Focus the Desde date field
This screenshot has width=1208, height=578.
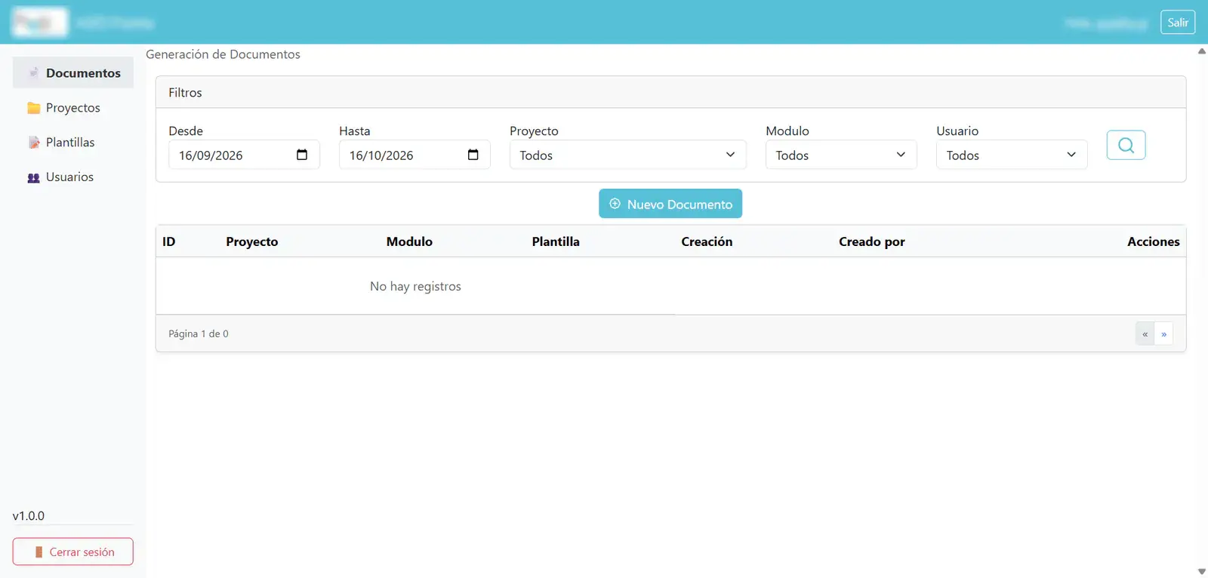[244, 155]
